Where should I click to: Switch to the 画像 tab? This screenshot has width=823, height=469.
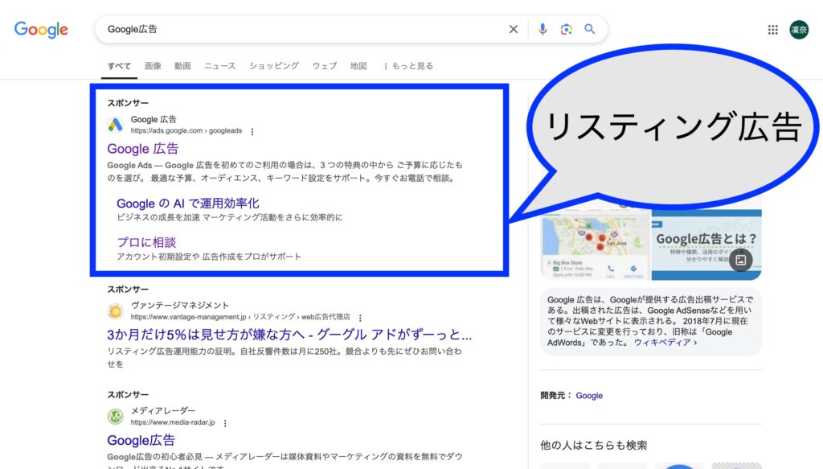click(153, 66)
